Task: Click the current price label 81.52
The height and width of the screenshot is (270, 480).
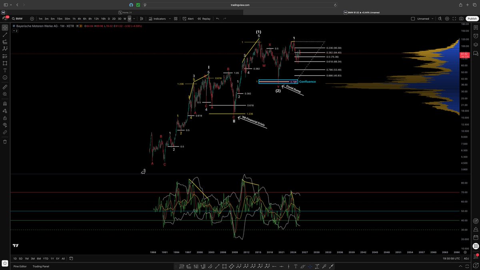Action: click(x=464, y=54)
